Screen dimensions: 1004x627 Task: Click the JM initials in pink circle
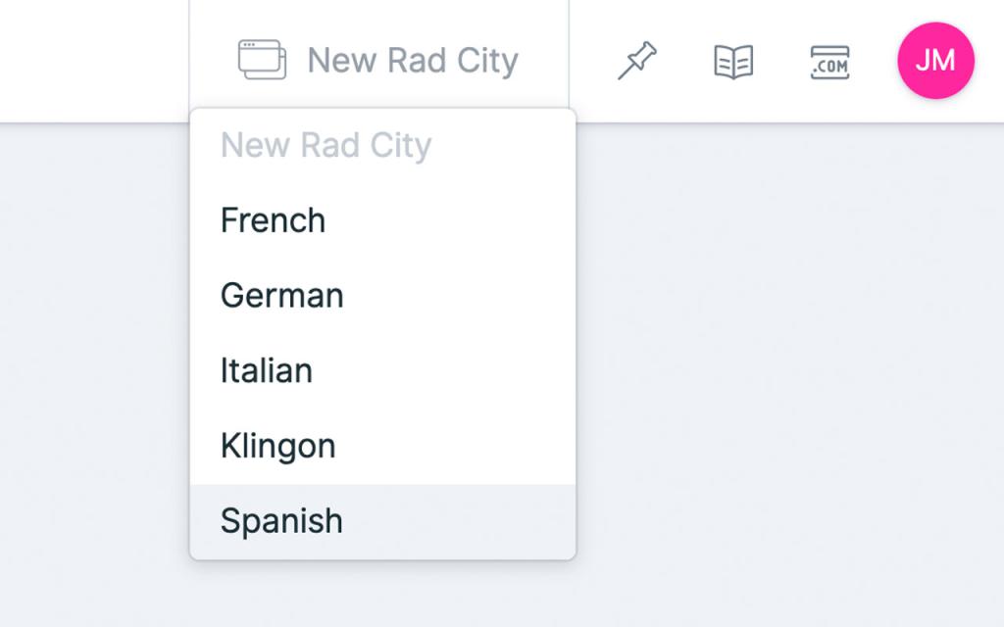(935, 61)
